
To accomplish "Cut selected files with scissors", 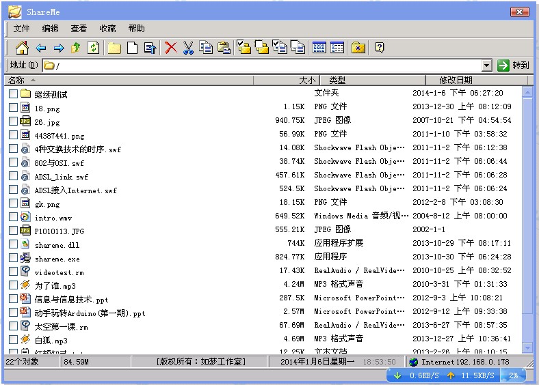I will point(188,48).
